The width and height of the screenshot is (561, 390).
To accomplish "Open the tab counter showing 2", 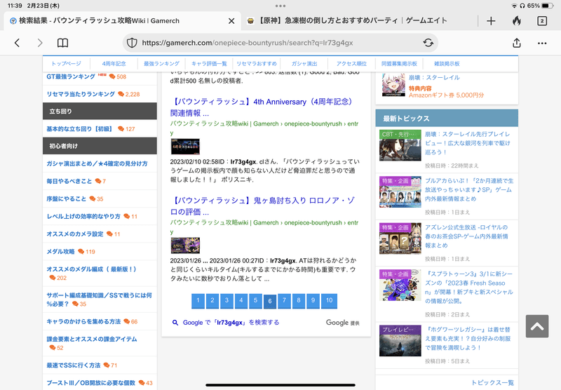I will (542, 21).
